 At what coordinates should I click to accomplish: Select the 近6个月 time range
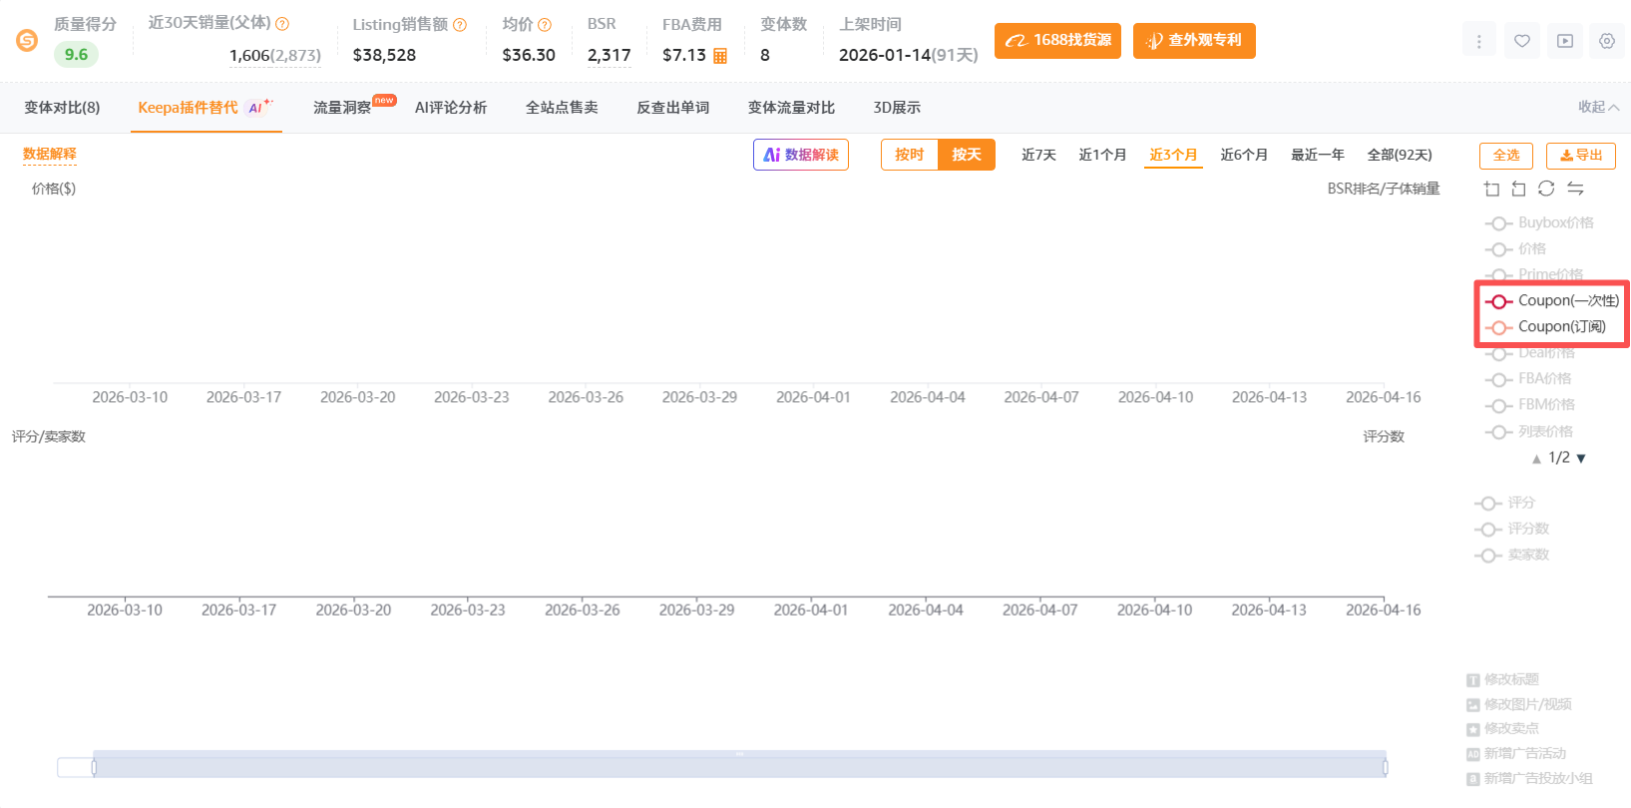pos(1243,155)
